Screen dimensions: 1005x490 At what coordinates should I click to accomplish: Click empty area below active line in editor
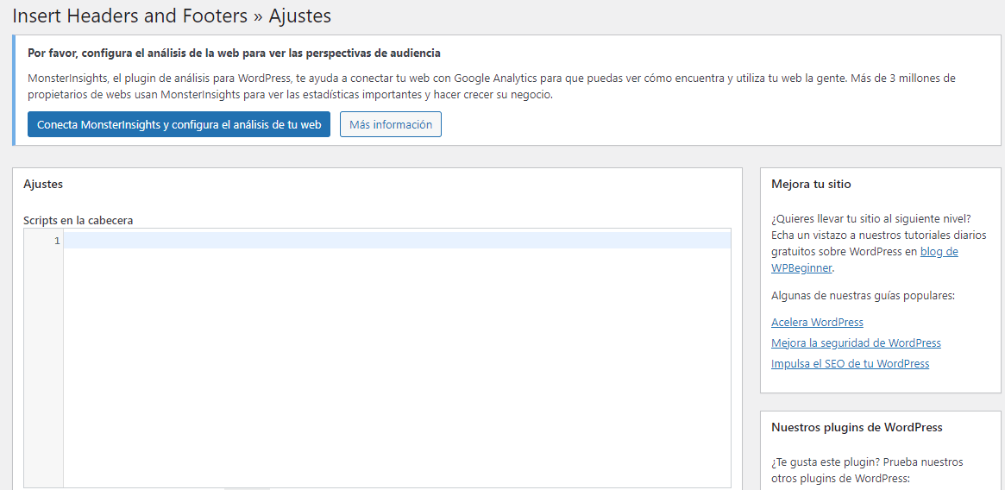[397, 362]
